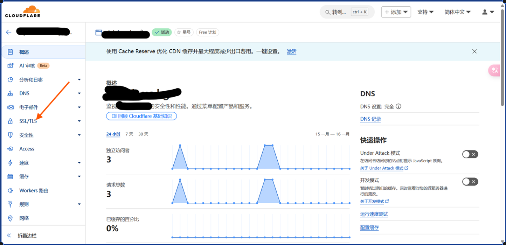Click the 活动 status badge
Viewport: 506px width, 245px height.
[x=162, y=32]
